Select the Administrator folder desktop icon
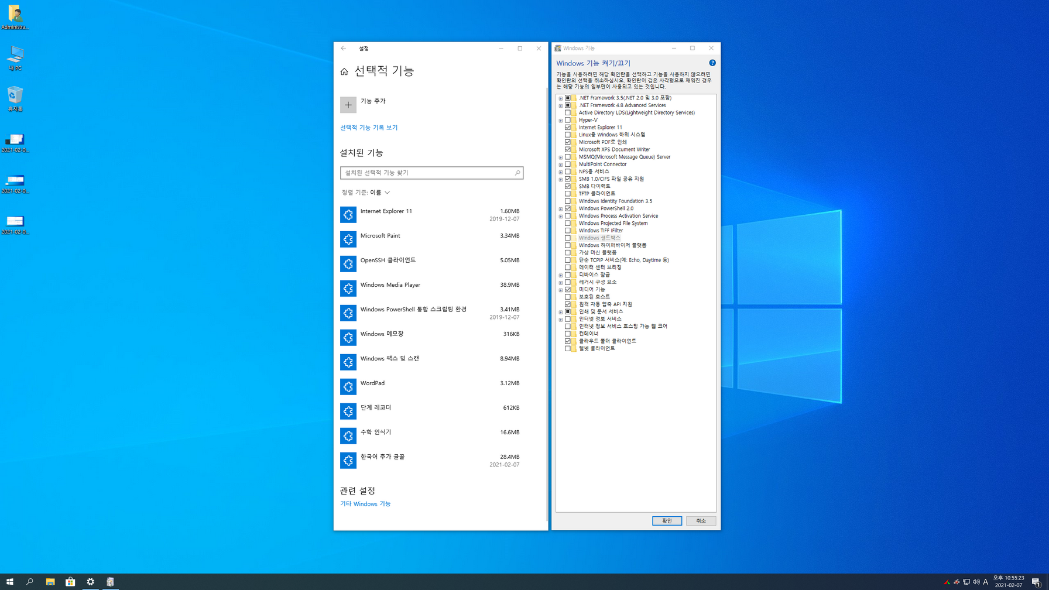The height and width of the screenshot is (590, 1049). [15, 18]
